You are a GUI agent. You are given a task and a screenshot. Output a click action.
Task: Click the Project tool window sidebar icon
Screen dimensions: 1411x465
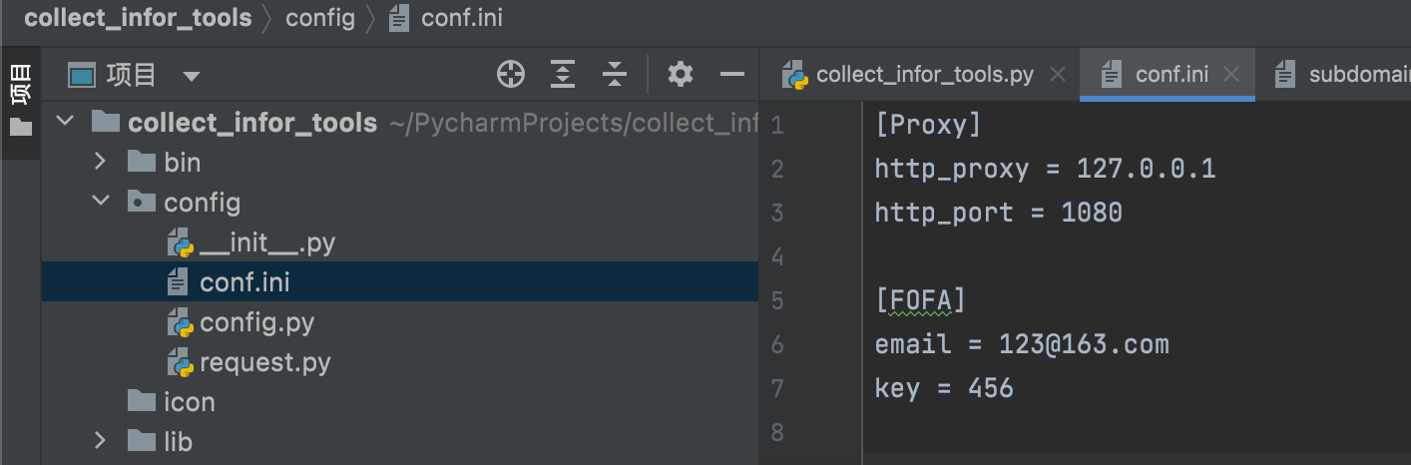[20, 100]
